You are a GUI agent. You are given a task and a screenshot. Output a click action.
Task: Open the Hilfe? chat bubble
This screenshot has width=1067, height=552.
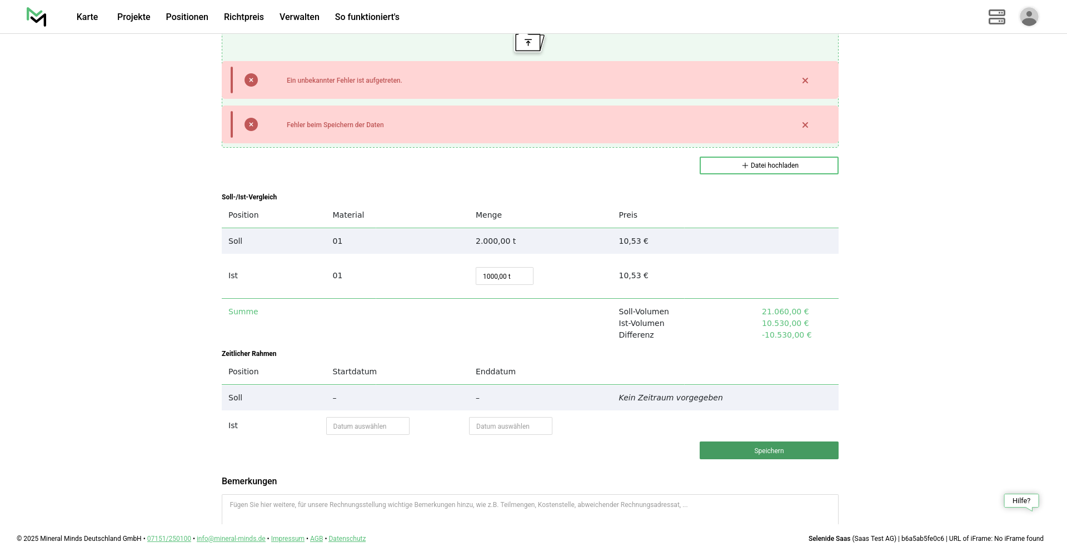(1021, 500)
